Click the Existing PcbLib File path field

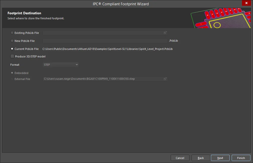[x=102, y=33]
